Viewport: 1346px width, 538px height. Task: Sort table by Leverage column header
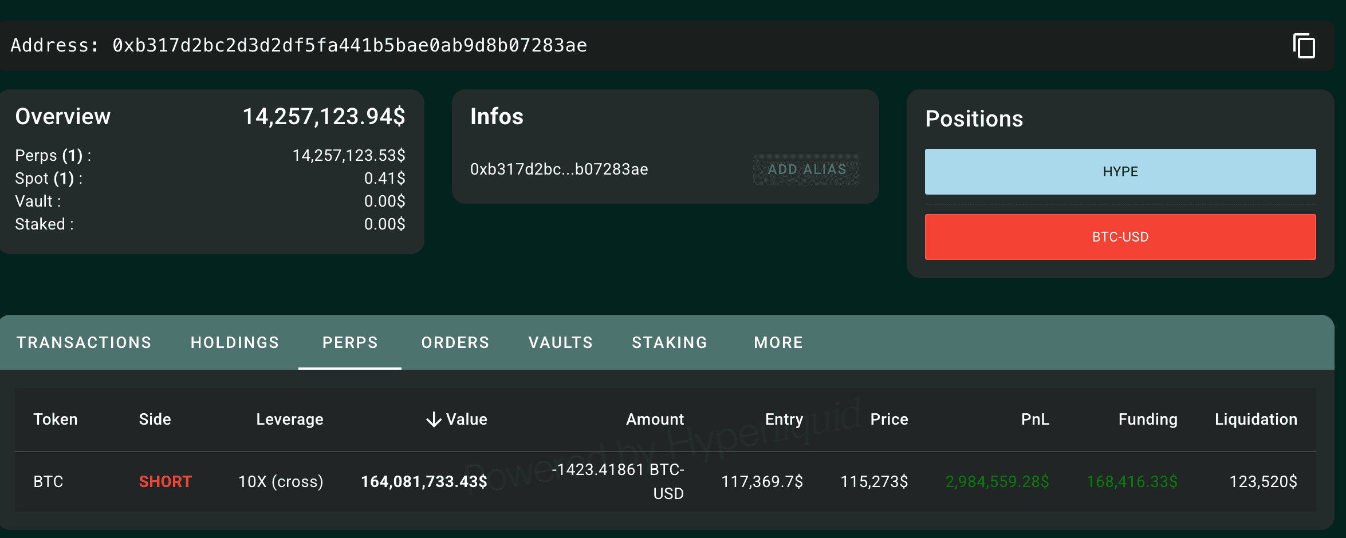pos(289,420)
